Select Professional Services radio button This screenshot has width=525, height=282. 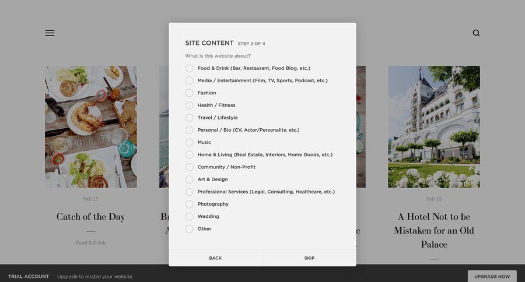(190, 192)
